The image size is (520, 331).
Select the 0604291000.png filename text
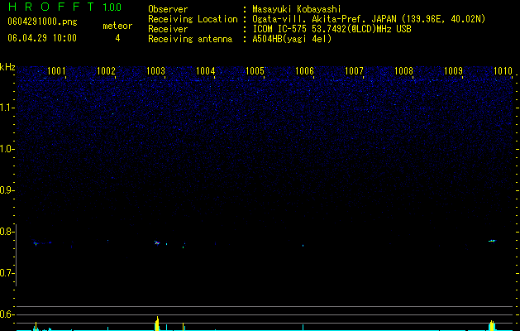click(x=42, y=22)
